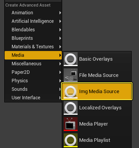Choose Img Media Source label
The image size is (139, 148).
(99, 92)
